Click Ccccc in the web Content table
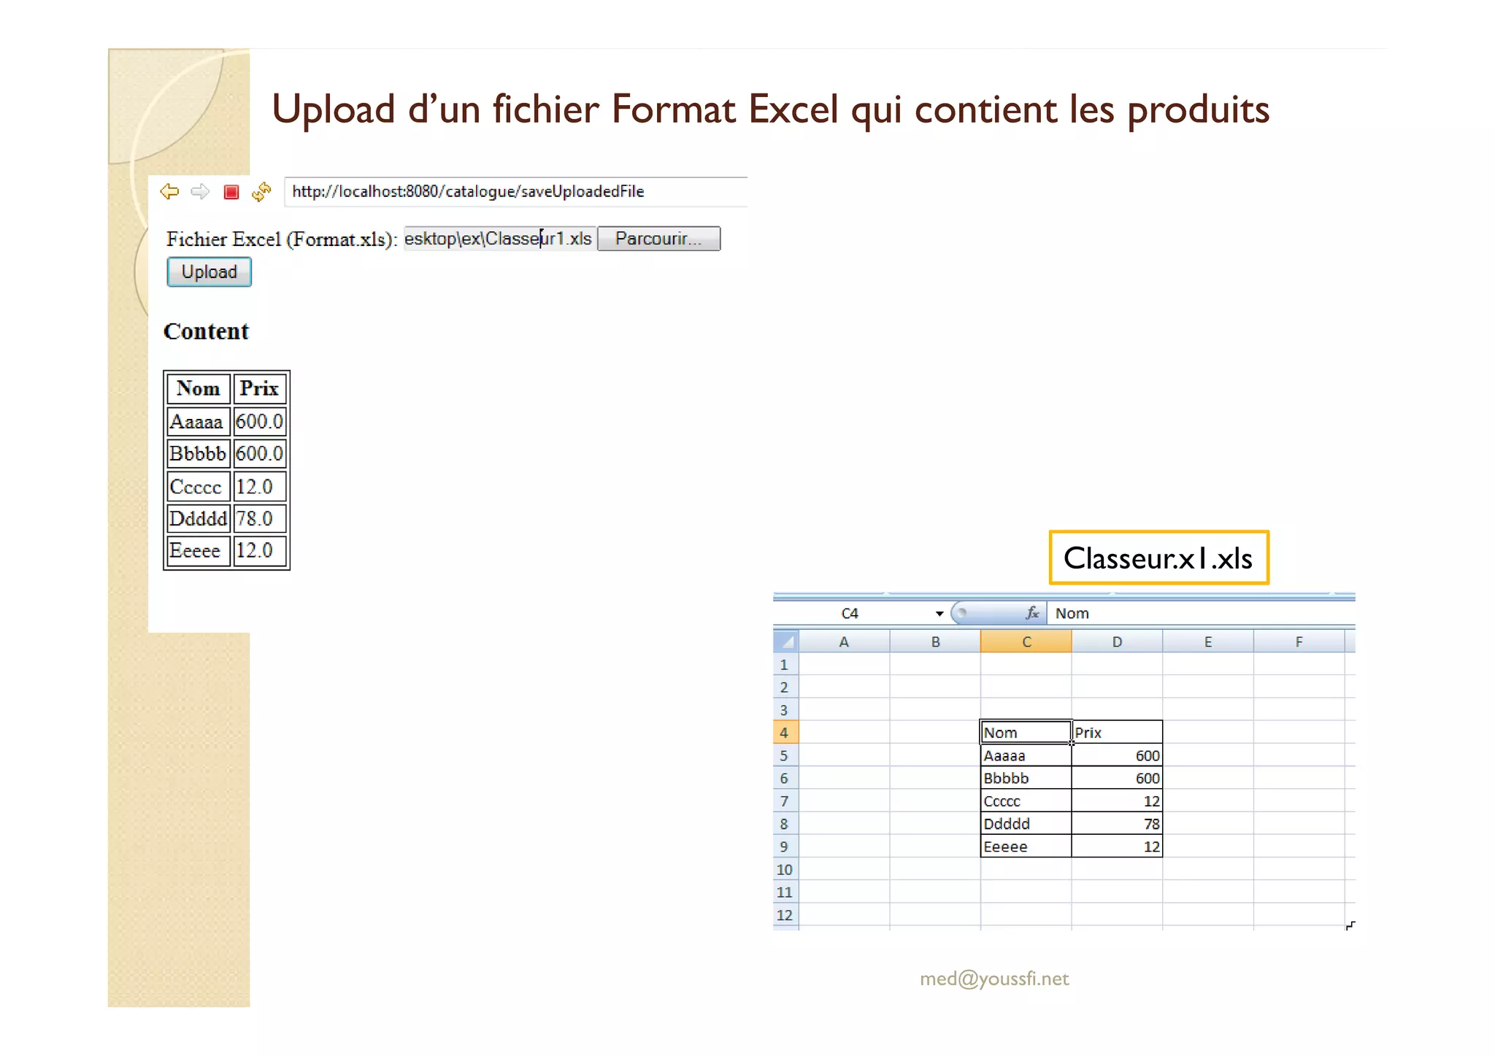 click(x=199, y=486)
